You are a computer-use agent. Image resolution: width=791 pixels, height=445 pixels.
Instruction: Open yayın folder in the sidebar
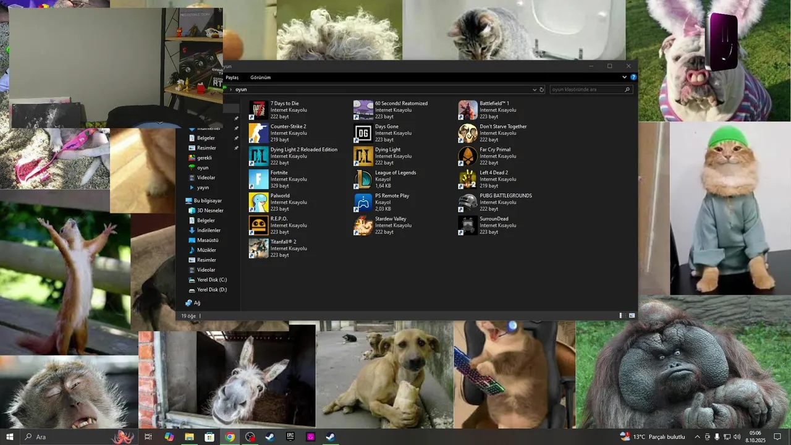point(203,187)
